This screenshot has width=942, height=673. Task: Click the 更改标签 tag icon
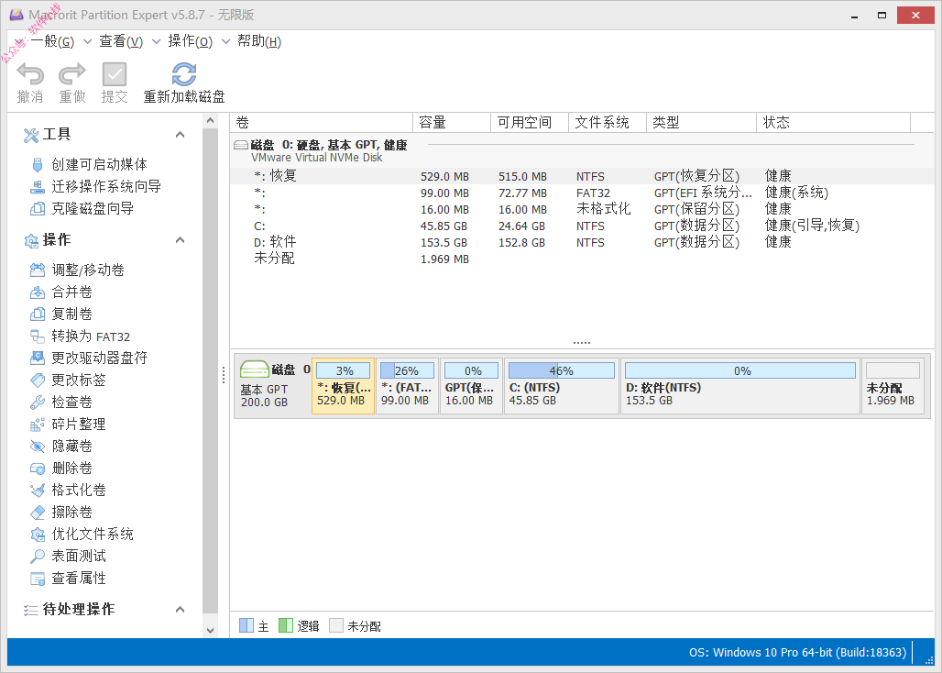[x=38, y=381]
